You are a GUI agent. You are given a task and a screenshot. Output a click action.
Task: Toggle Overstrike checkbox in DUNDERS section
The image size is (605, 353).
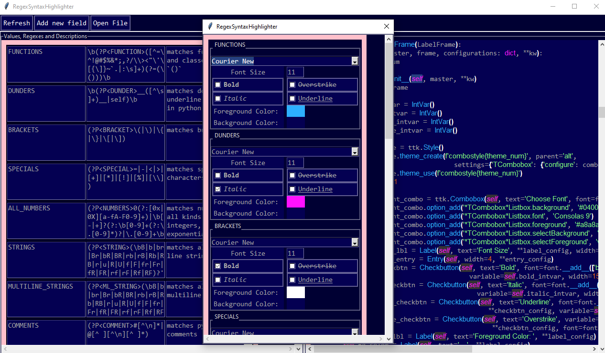(x=292, y=176)
